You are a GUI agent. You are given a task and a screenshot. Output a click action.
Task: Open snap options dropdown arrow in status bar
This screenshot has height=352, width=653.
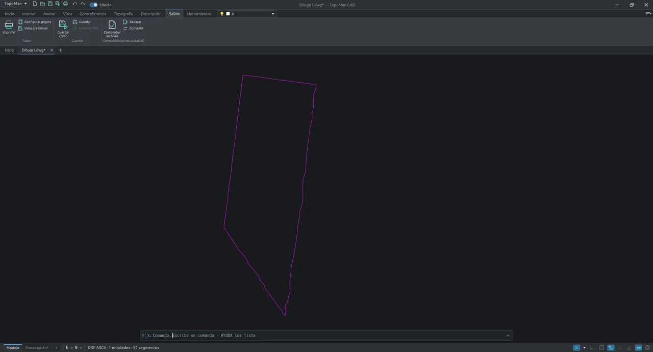584,348
